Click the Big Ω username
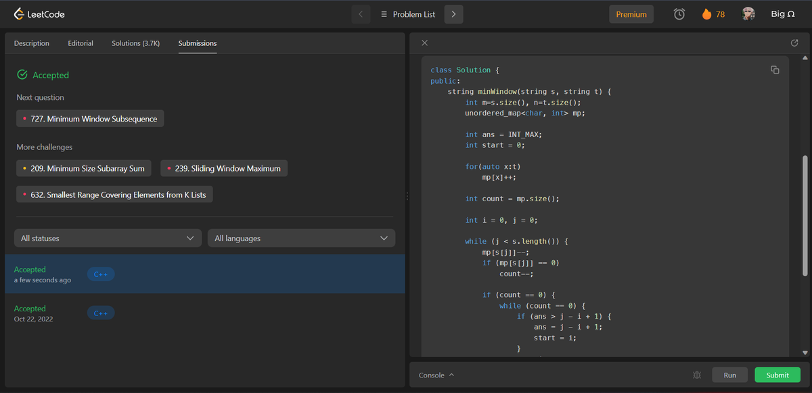This screenshot has height=393, width=812. [x=782, y=14]
